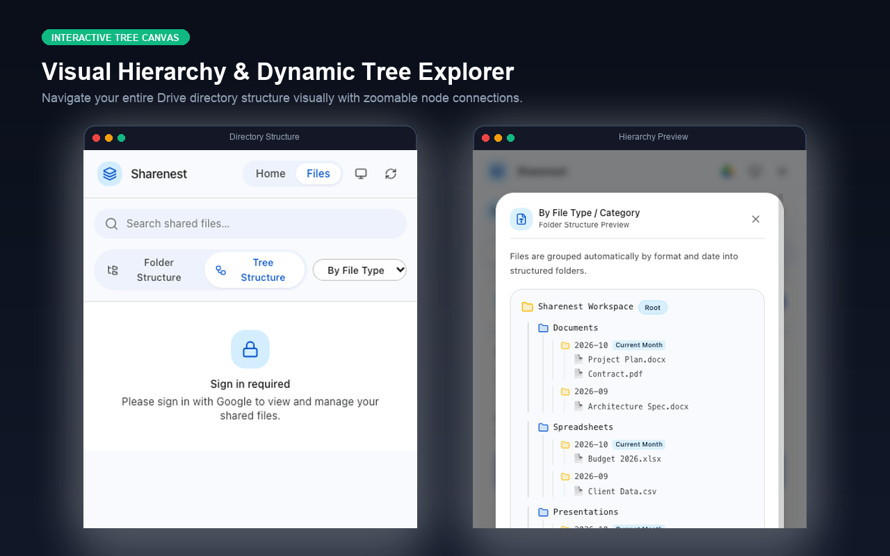
Task: Click the Contract.pdf file icon
Action: pyautogui.click(x=578, y=374)
